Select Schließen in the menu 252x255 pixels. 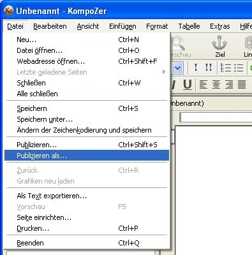point(87,83)
